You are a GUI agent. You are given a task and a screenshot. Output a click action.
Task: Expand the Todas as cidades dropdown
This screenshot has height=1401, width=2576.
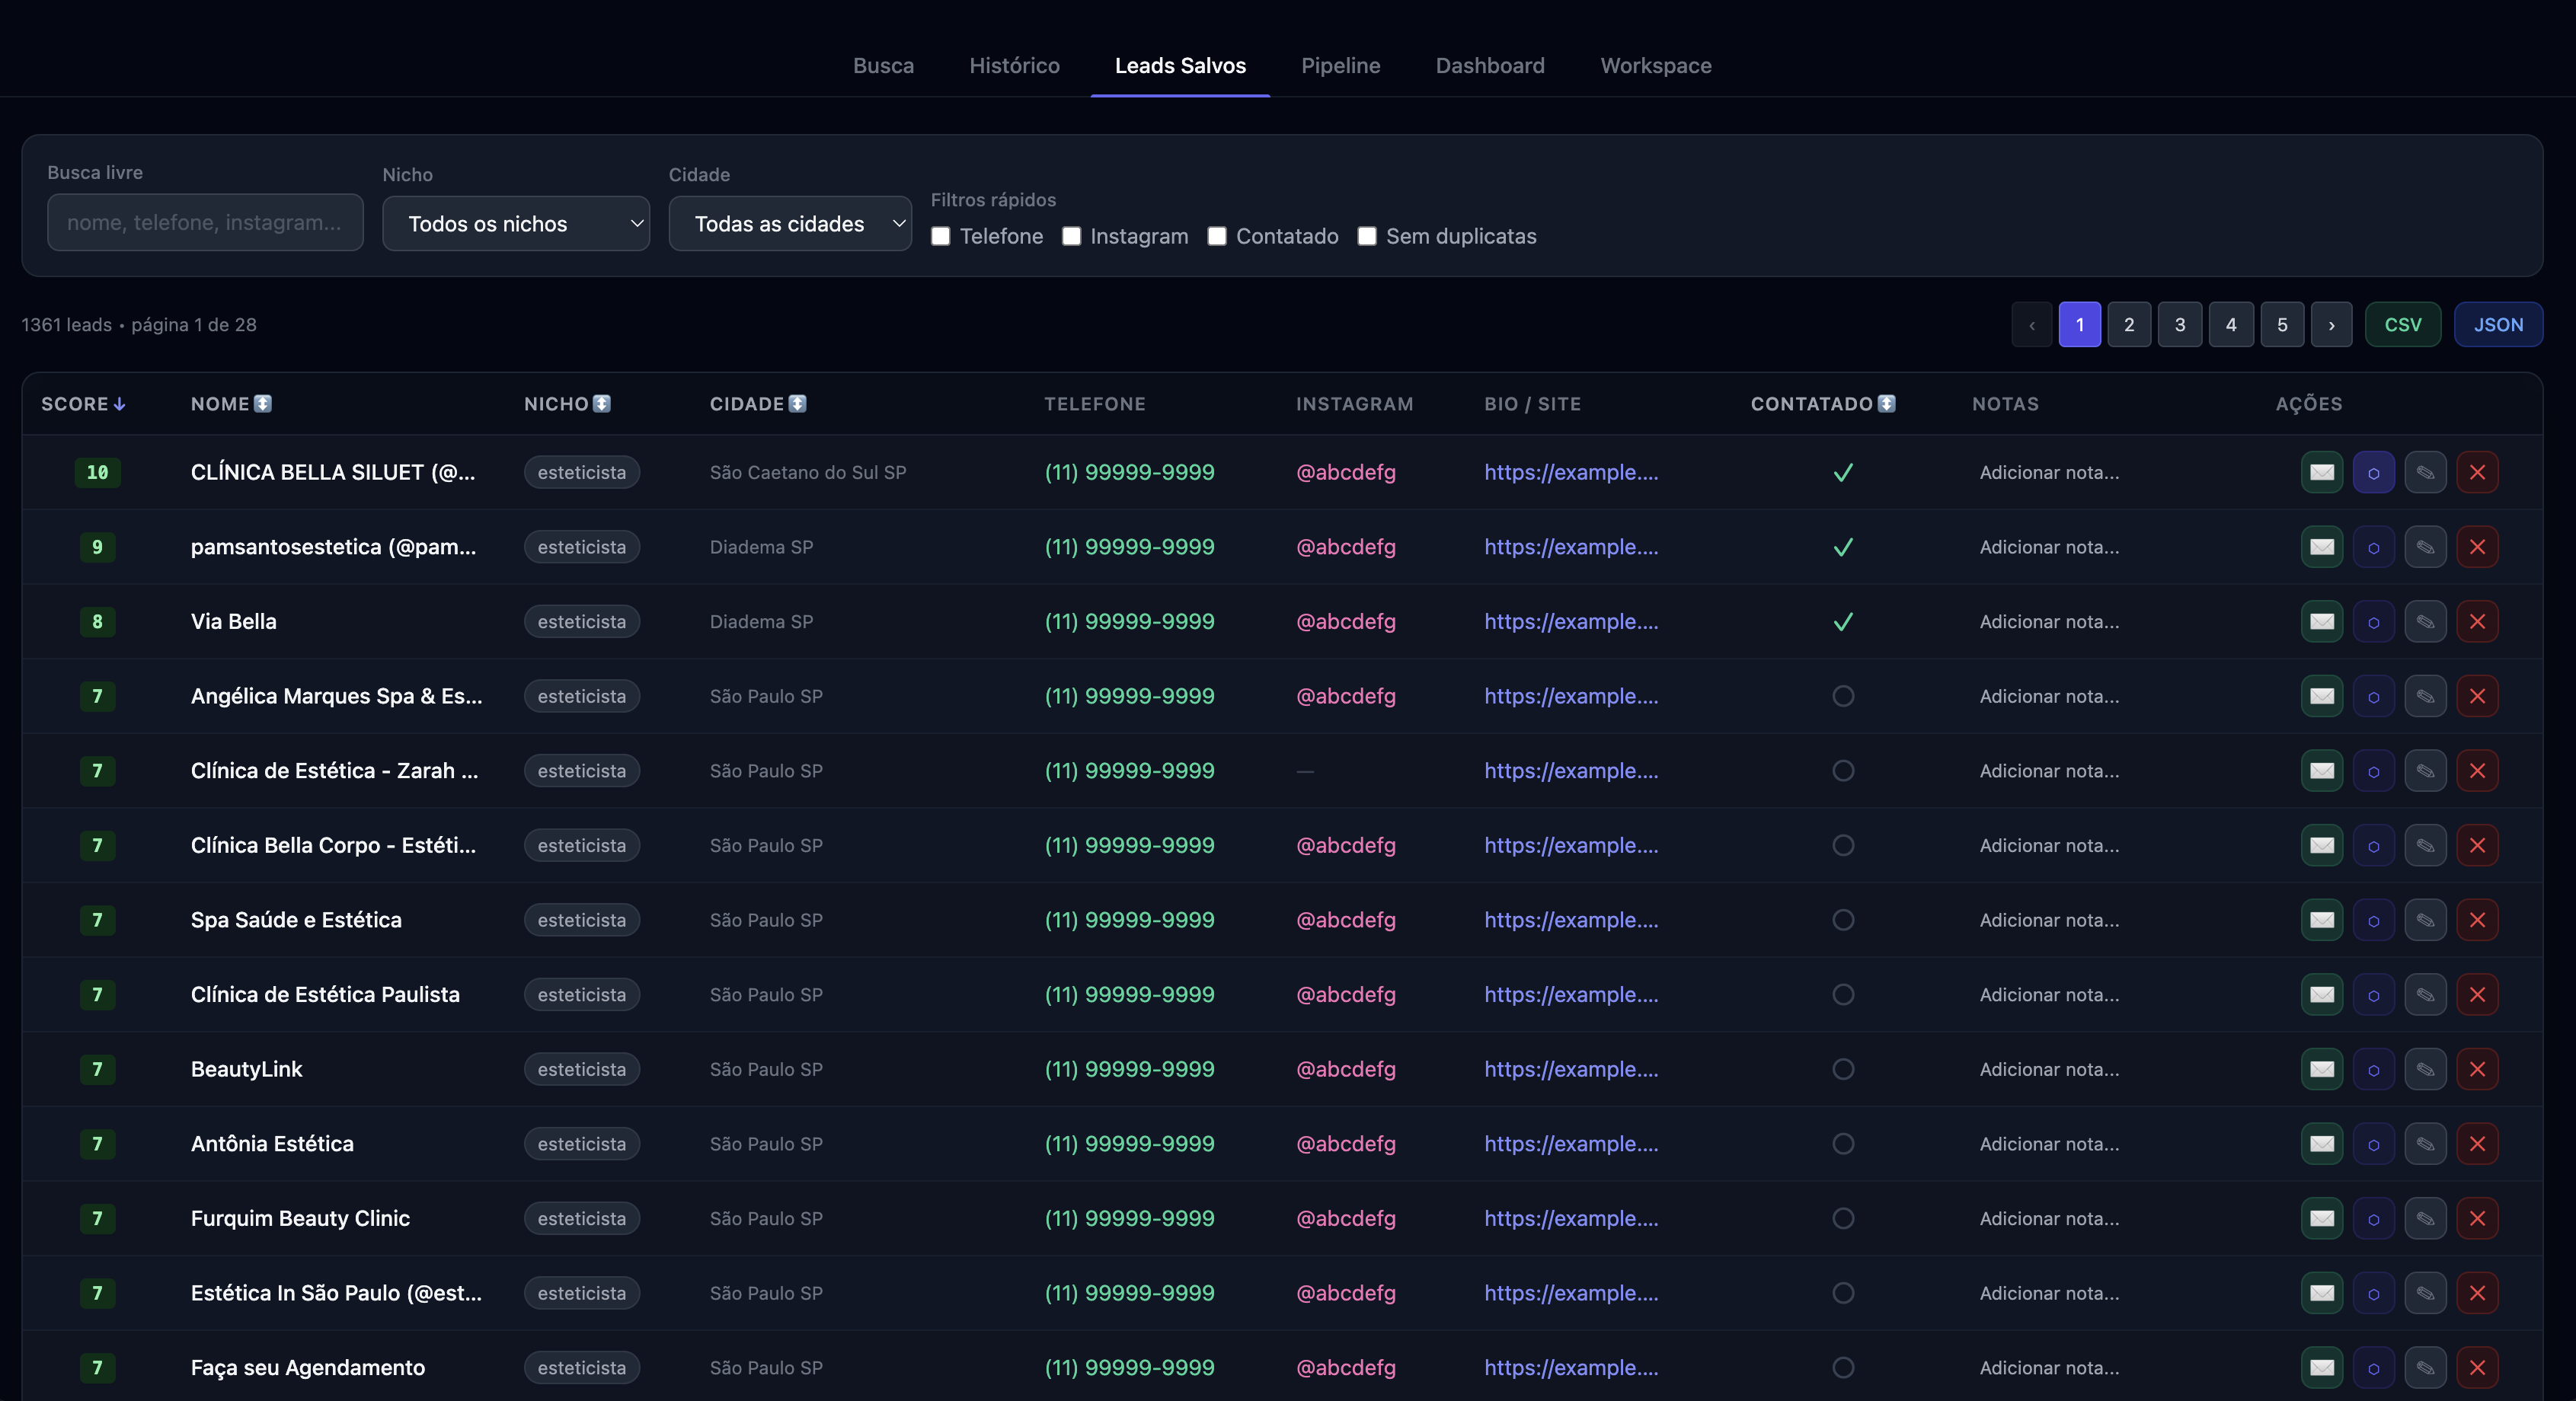pos(790,223)
